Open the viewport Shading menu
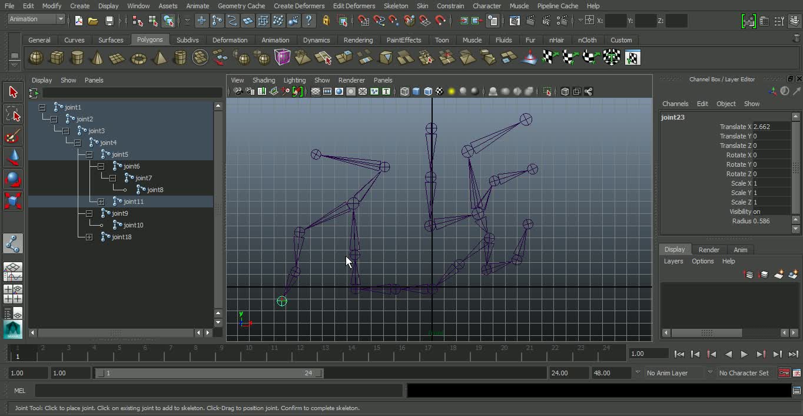The height and width of the screenshot is (416, 803). (x=264, y=80)
